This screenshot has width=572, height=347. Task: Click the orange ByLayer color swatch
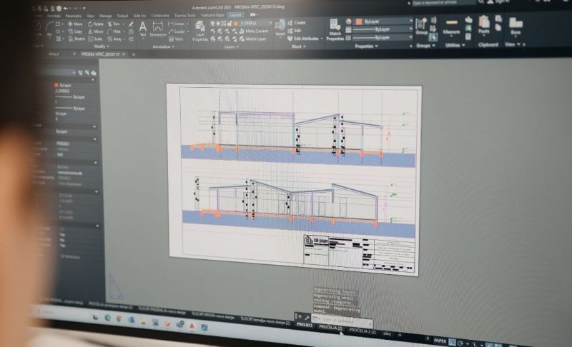click(x=360, y=22)
